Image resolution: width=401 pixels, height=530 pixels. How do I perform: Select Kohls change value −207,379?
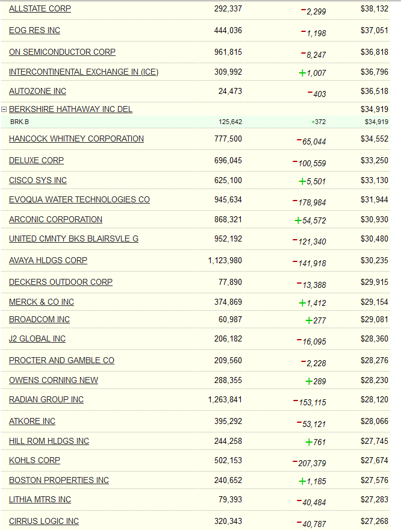pos(309,463)
